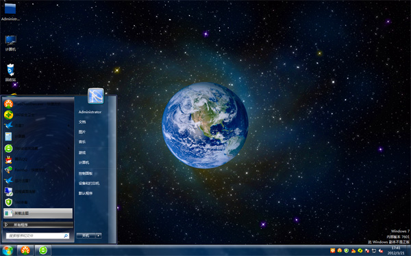
Task: Open 默认程序 Default Programs
Action: (x=86, y=193)
